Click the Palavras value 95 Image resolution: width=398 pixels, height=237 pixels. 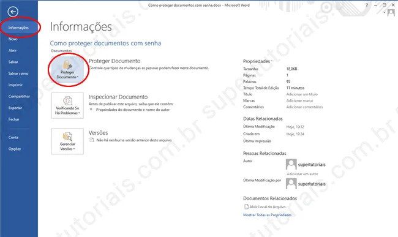pyautogui.click(x=288, y=81)
